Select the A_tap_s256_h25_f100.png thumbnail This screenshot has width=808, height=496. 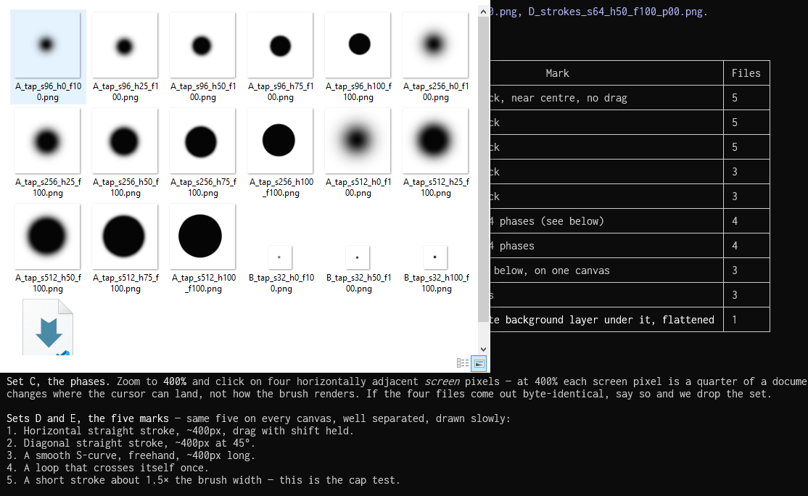click(x=47, y=141)
